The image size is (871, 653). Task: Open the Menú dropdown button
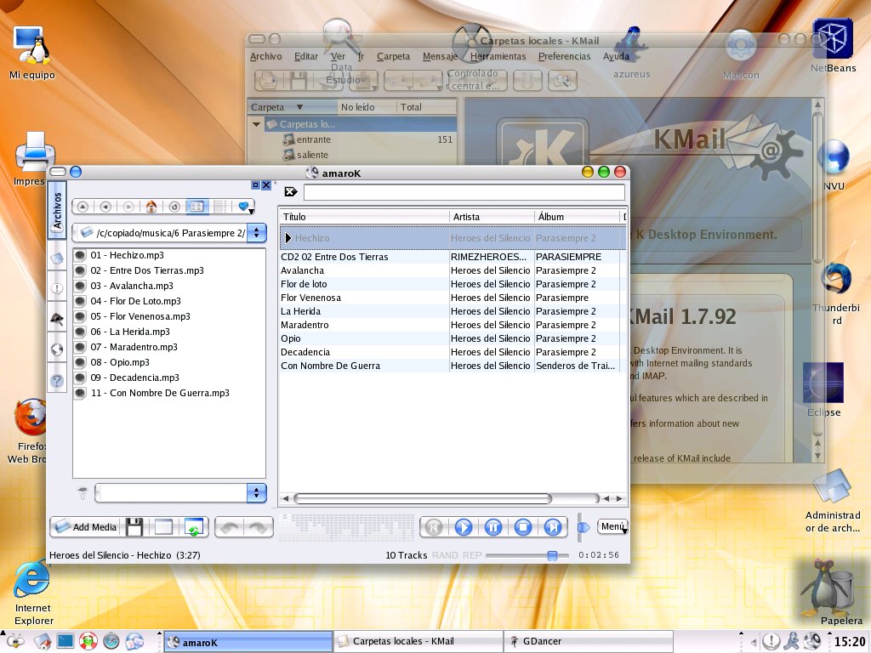click(612, 526)
